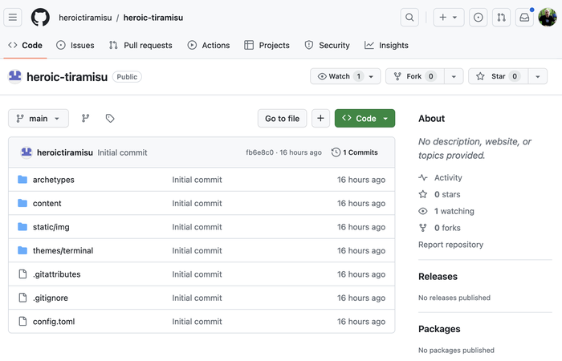Open the main branch selector
The height and width of the screenshot is (361, 562).
(x=39, y=118)
